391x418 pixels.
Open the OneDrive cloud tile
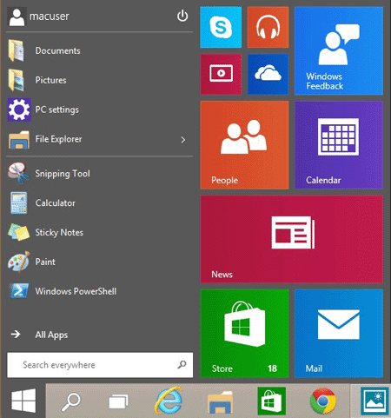coord(268,74)
